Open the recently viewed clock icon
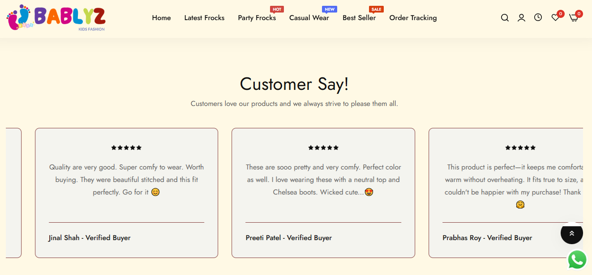The height and width of the screenshot is (275, 592). pyautogui.click(x=538, y=17)
